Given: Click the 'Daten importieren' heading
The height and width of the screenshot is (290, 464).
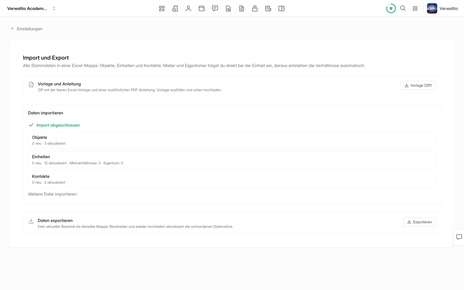Looking at the screenshot, I should pyautogui.click(x=46, y=113).
